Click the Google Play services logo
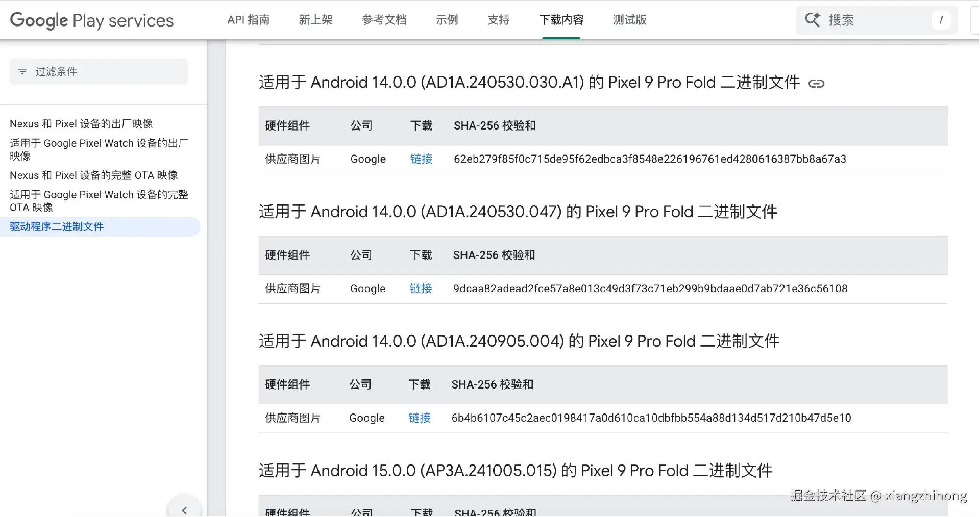Image resolution: width=980 pixels, height=517 pixels. (x=92, y=20)
